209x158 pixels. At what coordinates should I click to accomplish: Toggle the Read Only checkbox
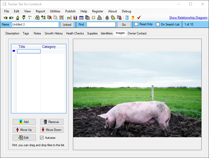[x=136, y=24]
